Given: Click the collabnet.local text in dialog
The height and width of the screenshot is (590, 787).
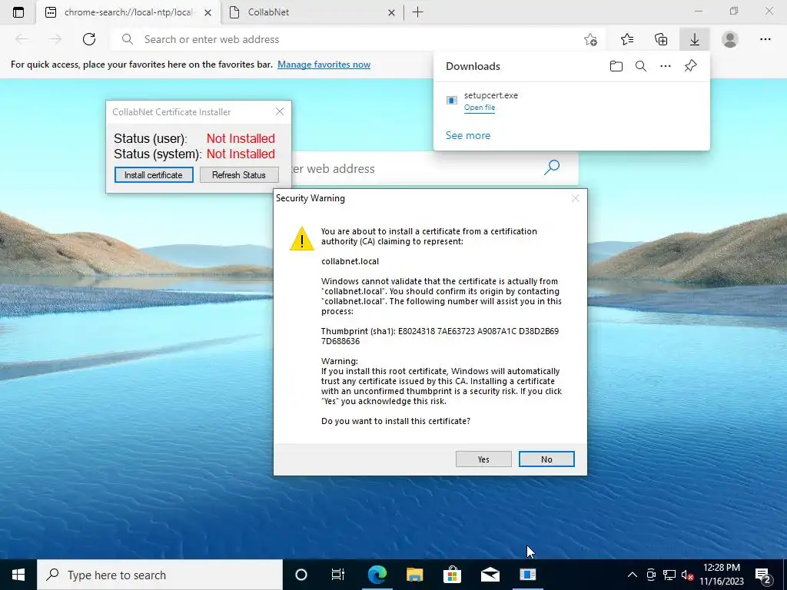Looking at the screenshot, I should (350, 261).
